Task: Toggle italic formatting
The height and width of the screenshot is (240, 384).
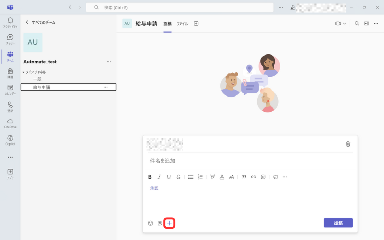Action: 159,177
